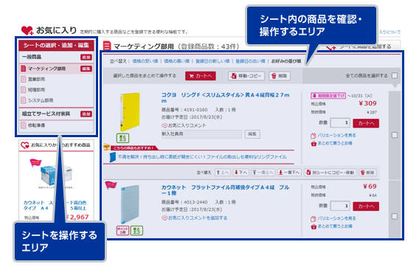Screen dimensions: 419x267
Task: Move item to bottom with 一番下へ button
Action: (x=289, y=173)
